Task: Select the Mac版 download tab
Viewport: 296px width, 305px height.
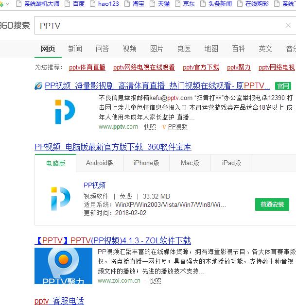Action: pyautogui.click(x=190, y=163)
